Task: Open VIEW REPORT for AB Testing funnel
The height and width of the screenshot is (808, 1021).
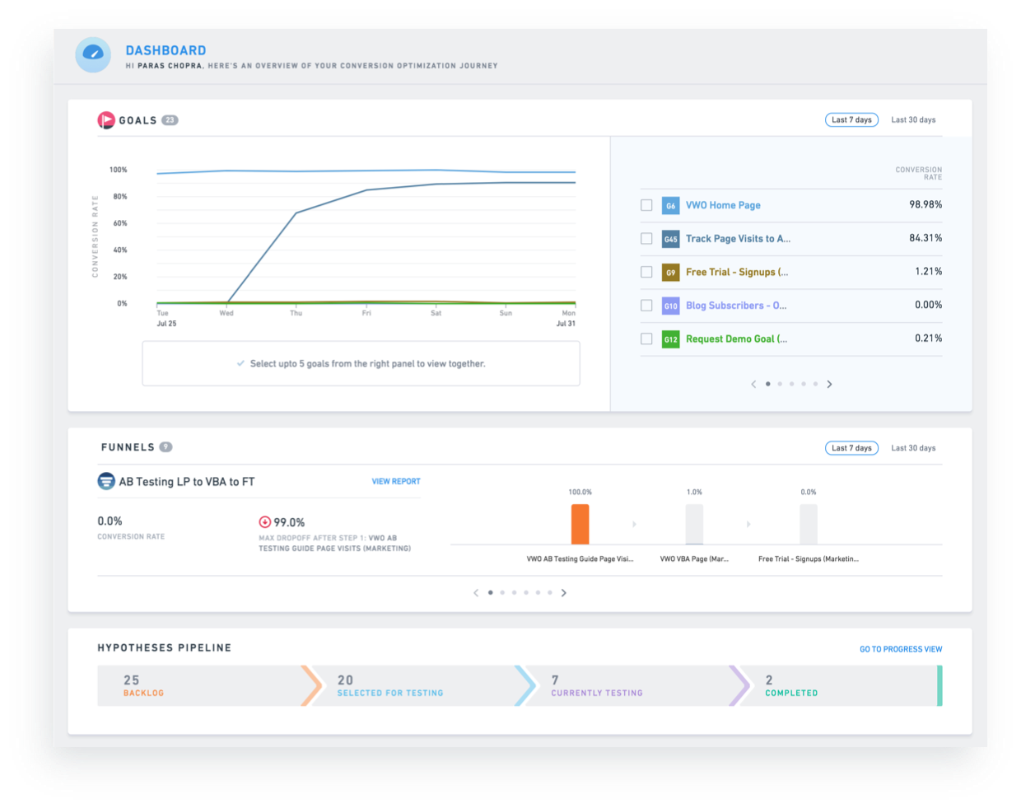Action: [x=396, y=481]
